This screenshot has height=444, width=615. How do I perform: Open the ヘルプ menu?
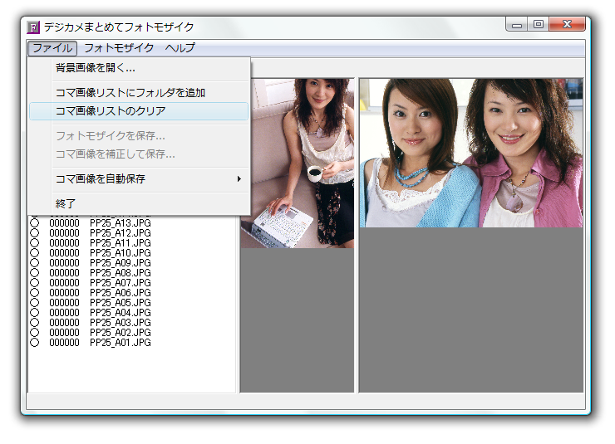pyautogui.click(x=180, y=48)
